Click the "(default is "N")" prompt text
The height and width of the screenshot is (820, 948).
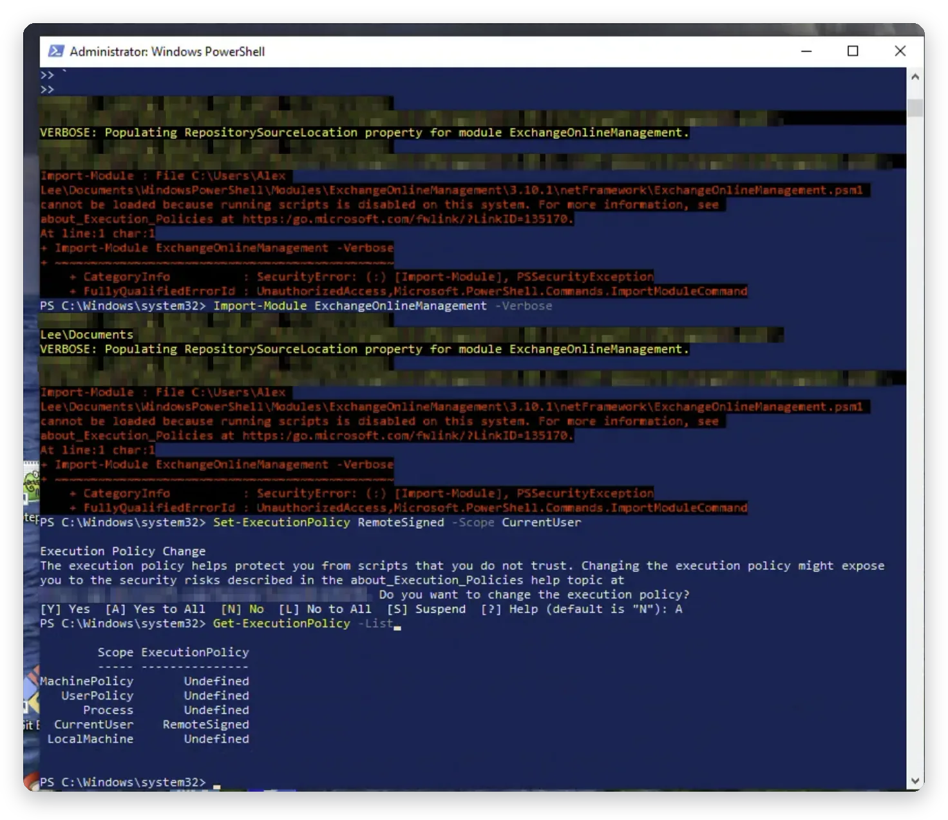[603, 609]
